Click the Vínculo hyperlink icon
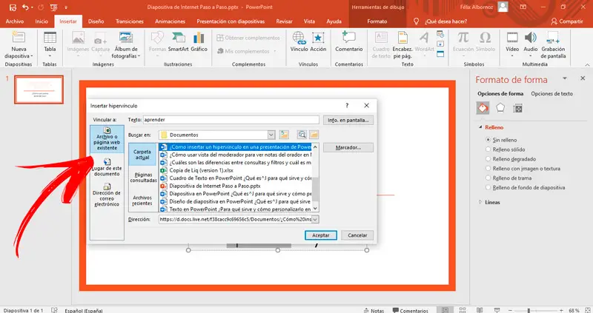593x313 pixels. [299, 38]
